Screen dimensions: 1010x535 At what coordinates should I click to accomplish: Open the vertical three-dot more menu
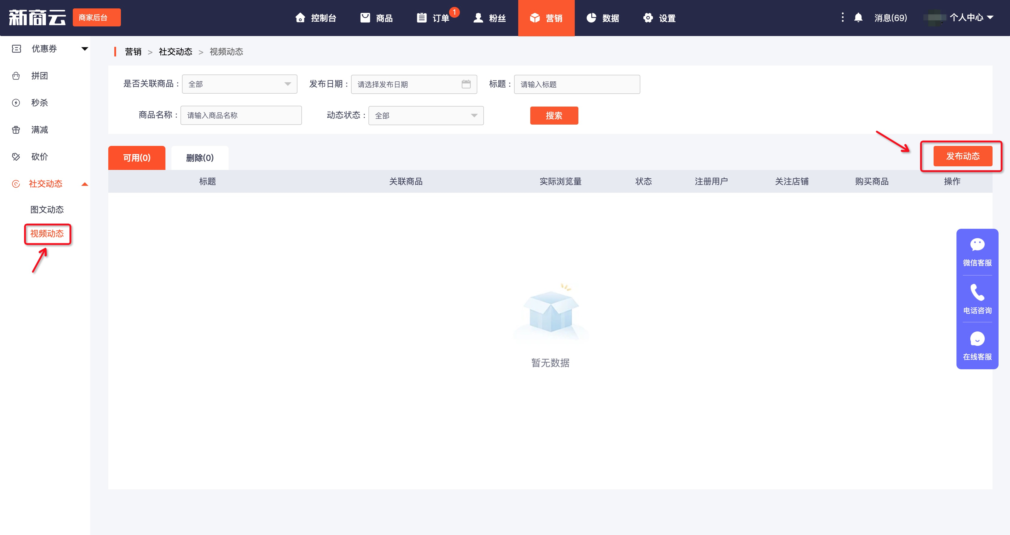click(x=842, y=17)
